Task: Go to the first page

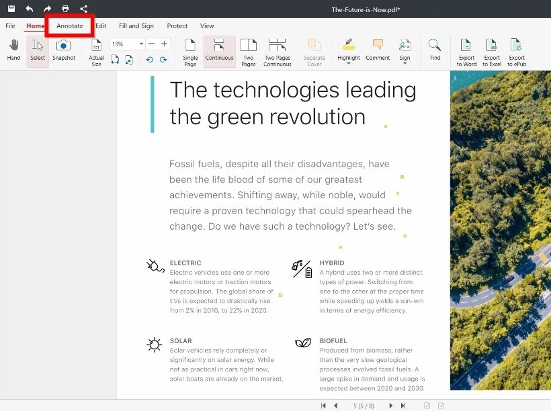Action: (323, 406)
